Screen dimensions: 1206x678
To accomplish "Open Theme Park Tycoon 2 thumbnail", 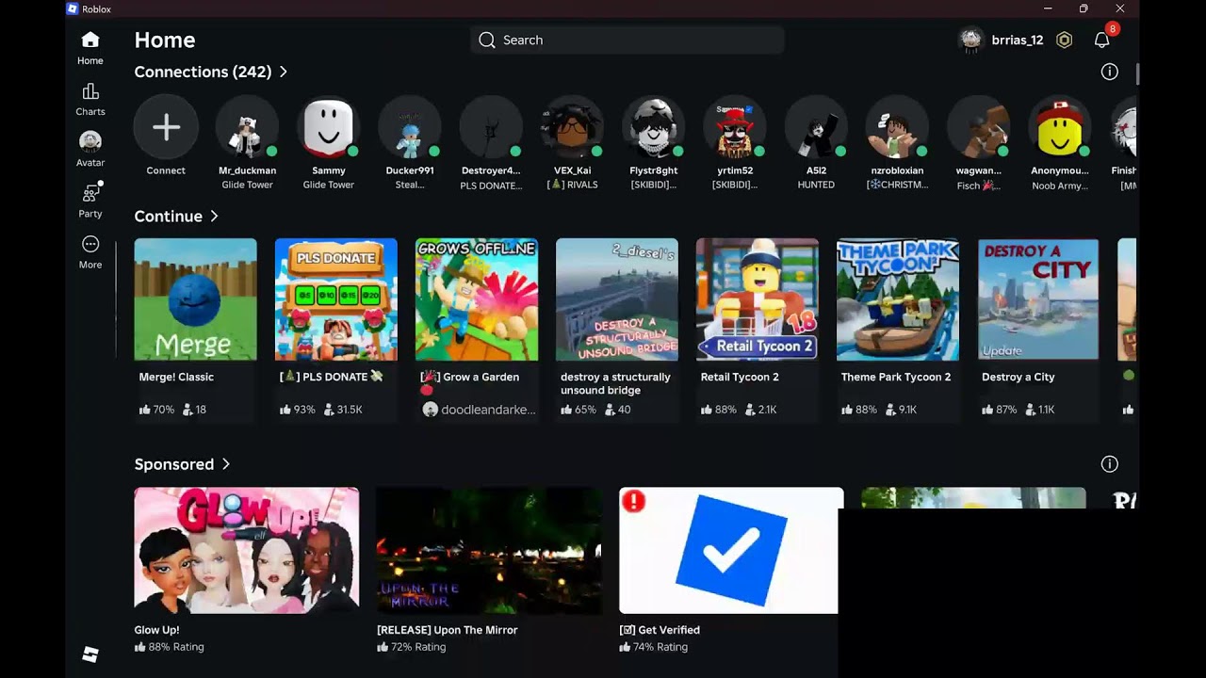I will (x=898, y=299).
